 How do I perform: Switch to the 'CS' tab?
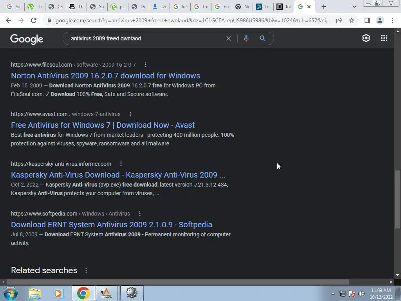point(56,7)
